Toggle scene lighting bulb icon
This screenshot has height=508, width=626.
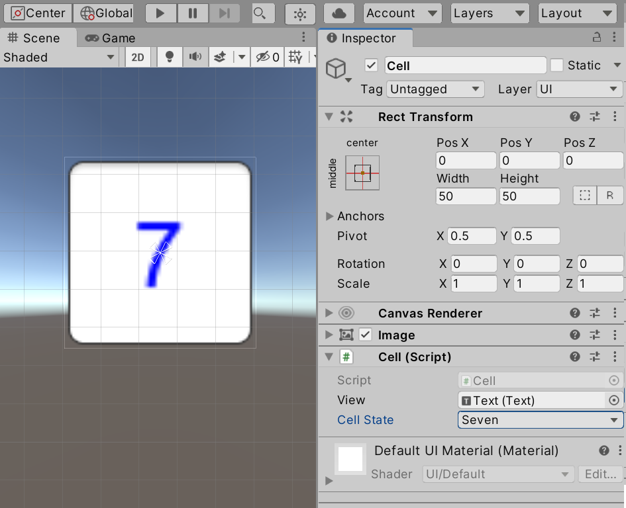click(x=170, y=57)
